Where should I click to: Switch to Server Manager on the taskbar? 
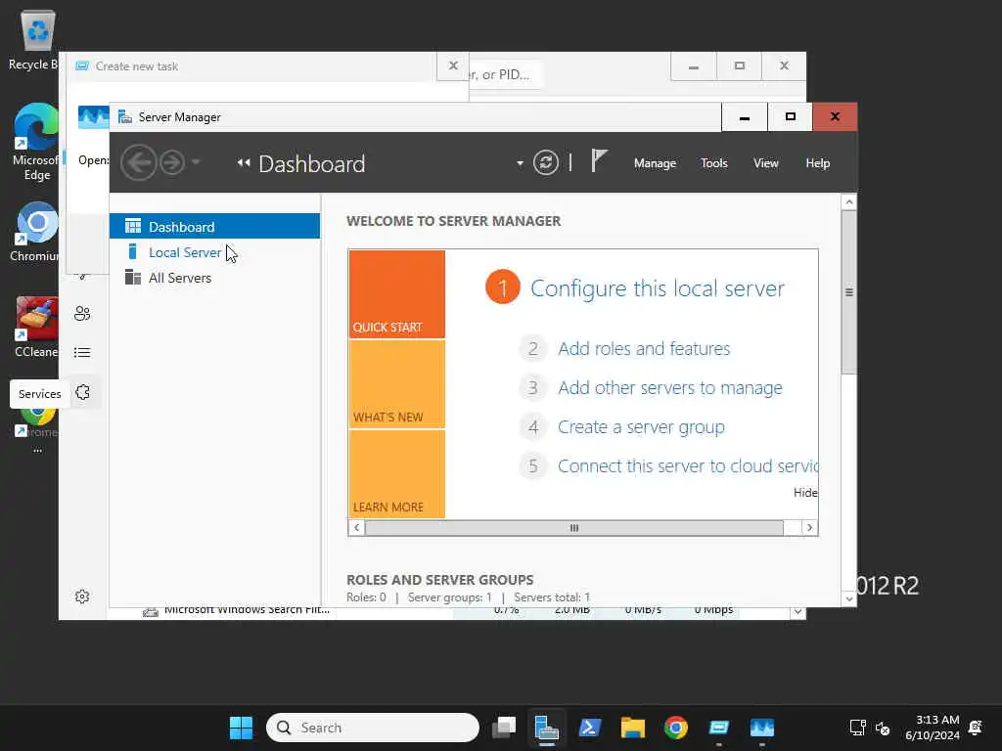coord(546,728)
